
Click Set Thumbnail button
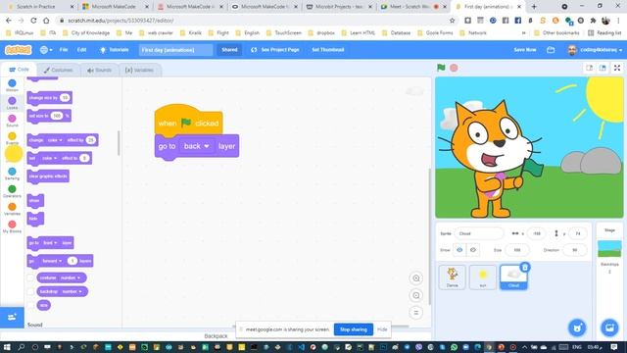(x=328, y=50)
